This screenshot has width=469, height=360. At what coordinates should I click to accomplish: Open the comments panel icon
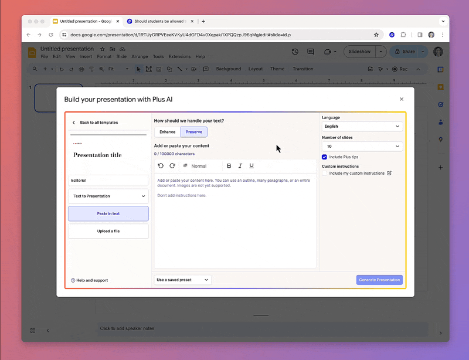[x=311, y=52]
